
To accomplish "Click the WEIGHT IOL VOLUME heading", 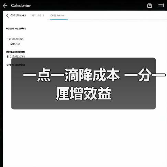I will coord(16,29).
